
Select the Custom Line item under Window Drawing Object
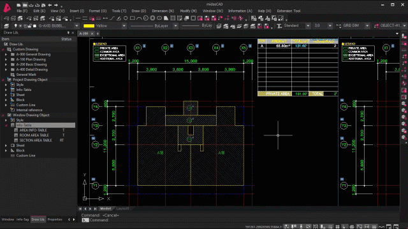point(25,155)
